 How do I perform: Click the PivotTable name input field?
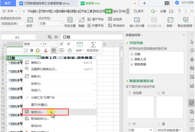(12, 24)
